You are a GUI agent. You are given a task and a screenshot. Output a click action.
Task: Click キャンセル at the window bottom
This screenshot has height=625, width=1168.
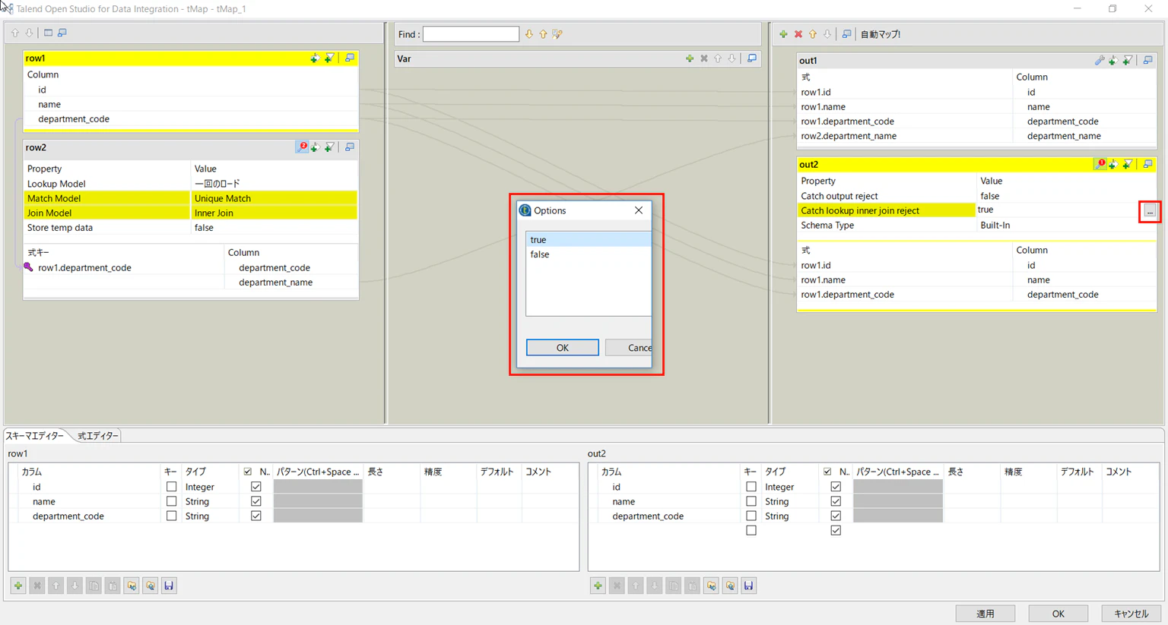click(x=1131, y=614)
